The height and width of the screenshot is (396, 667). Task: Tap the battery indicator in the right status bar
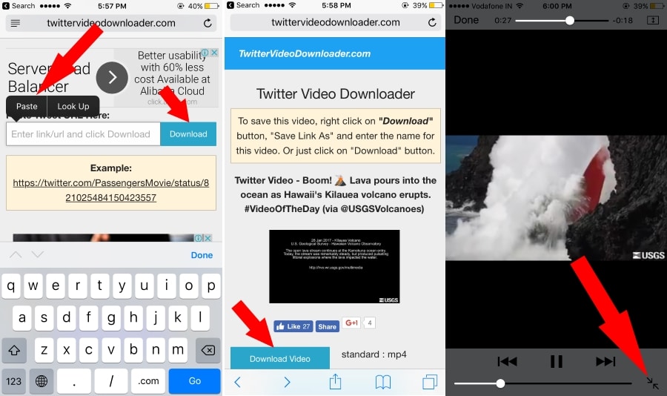pyautogui.click(x=657, y=6)
